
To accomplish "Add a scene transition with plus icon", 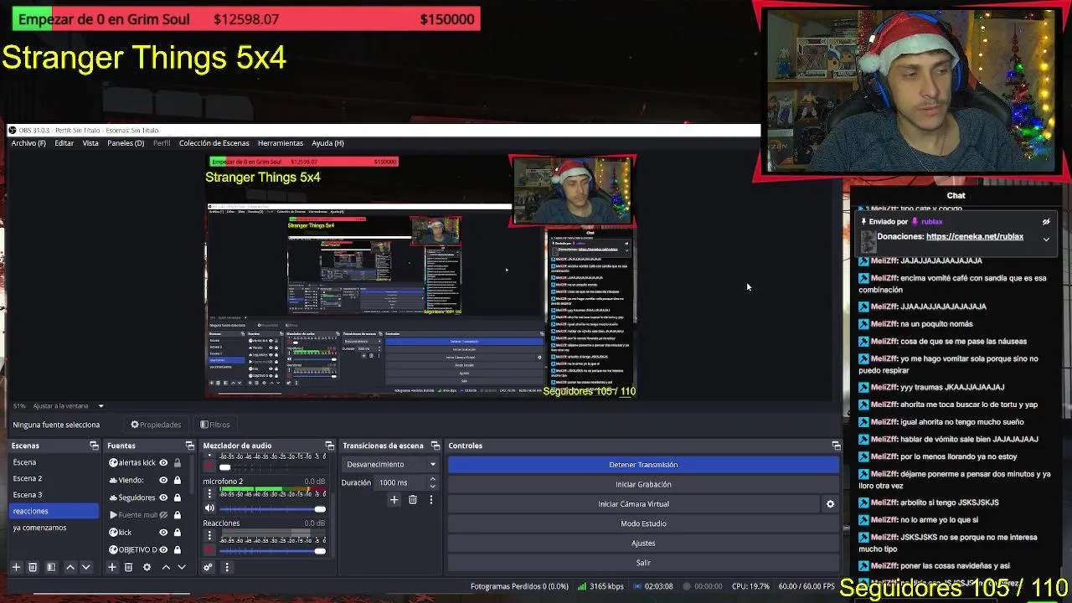I will pos(394,500).
